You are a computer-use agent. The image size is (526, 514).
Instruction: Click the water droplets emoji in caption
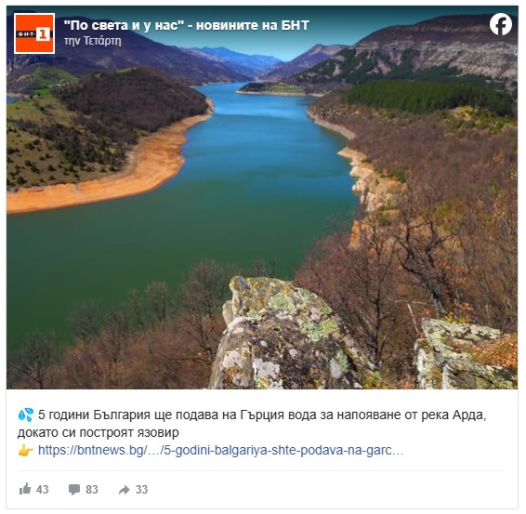coord(26,415)
